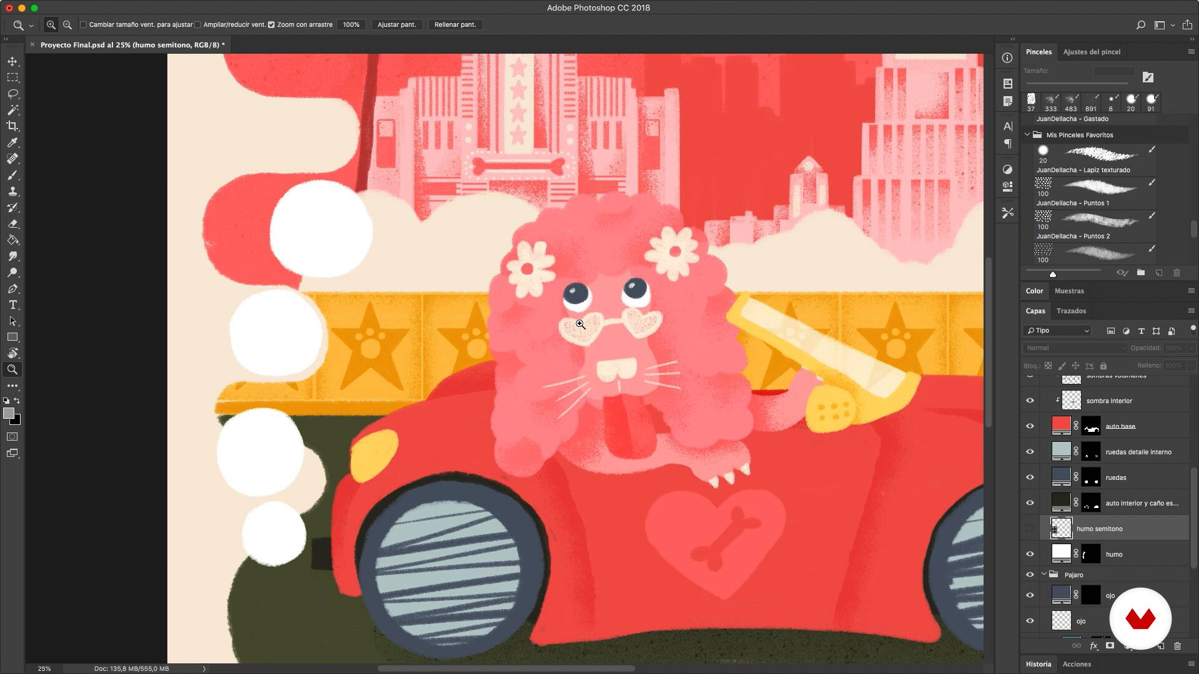Adjust the brush thumbnail size slider
Image resolution: width=1199 pixels, height=674 pixels.
point(1053,274)
